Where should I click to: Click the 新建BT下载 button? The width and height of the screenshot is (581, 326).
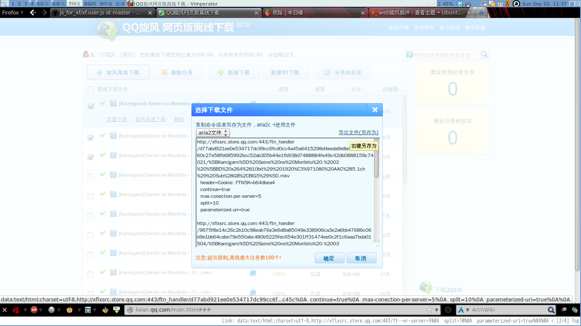(285, 73)
